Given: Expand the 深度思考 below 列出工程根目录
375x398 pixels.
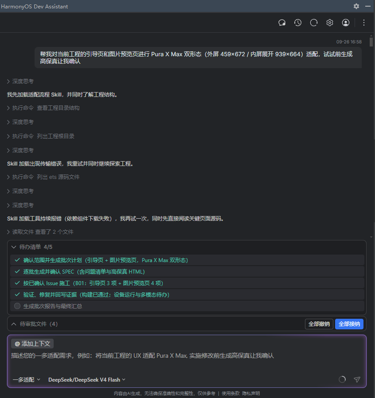Looking at the screenshot, I should [x=20, y=151].
